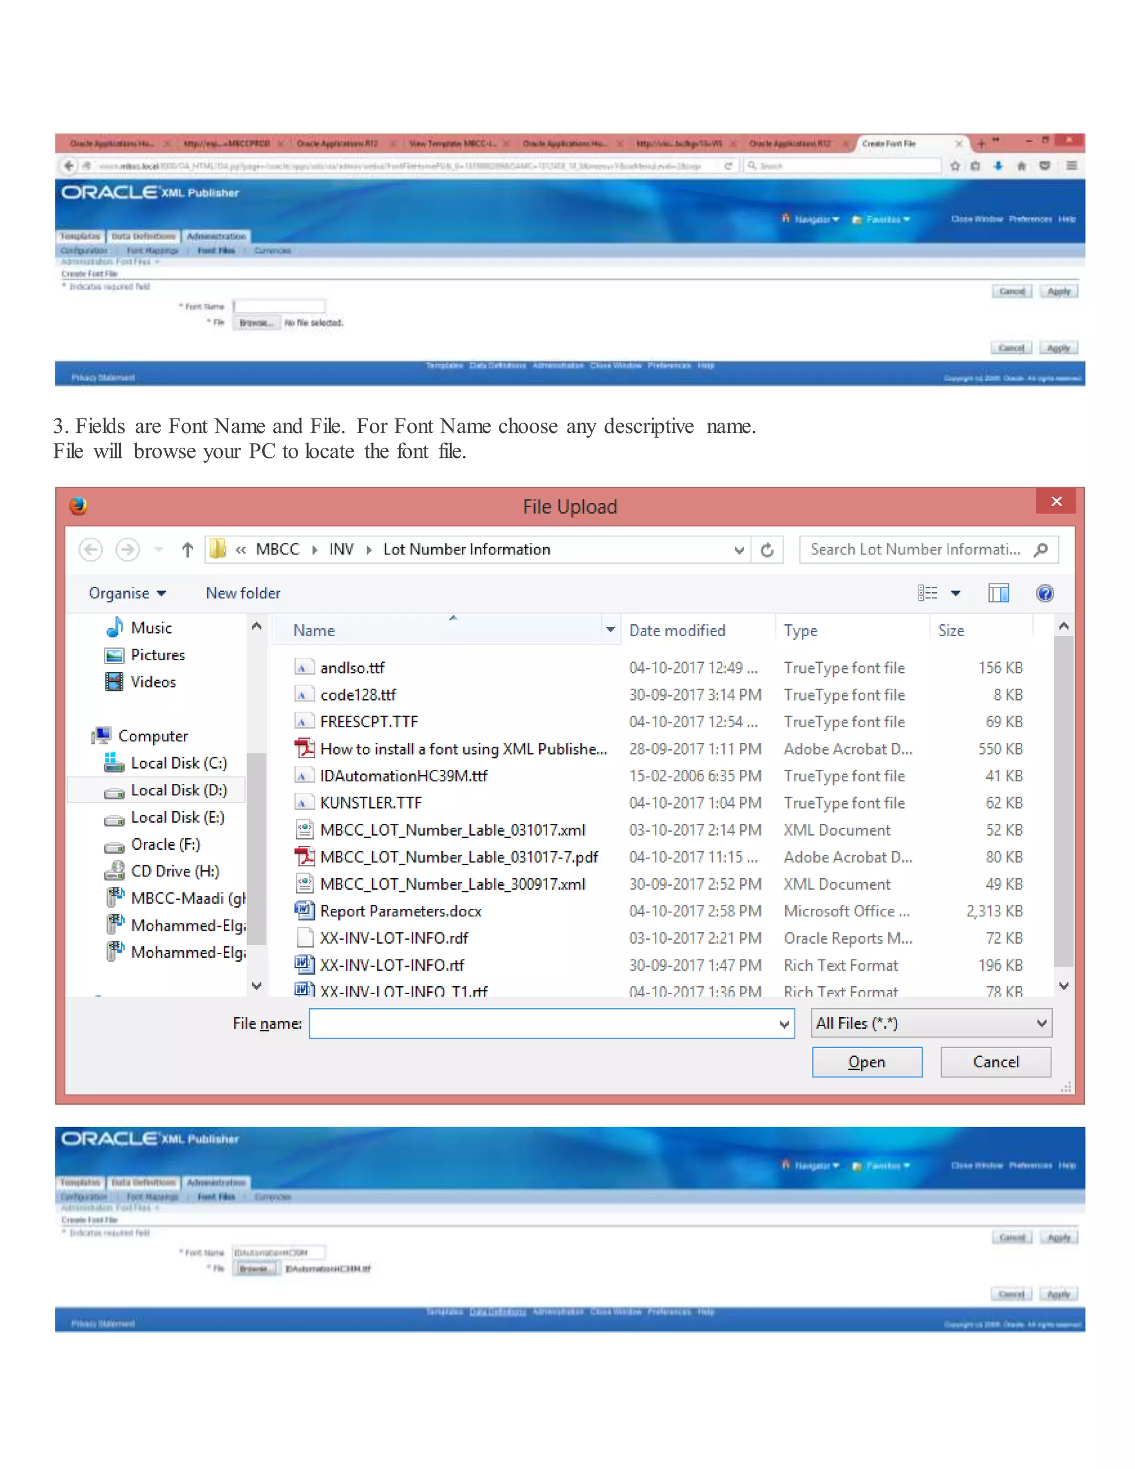This screenshot has height=1469, width=1135.
Task: Select the XX-INV-LOT-INFO.rtf file
Action: (392, 965)
